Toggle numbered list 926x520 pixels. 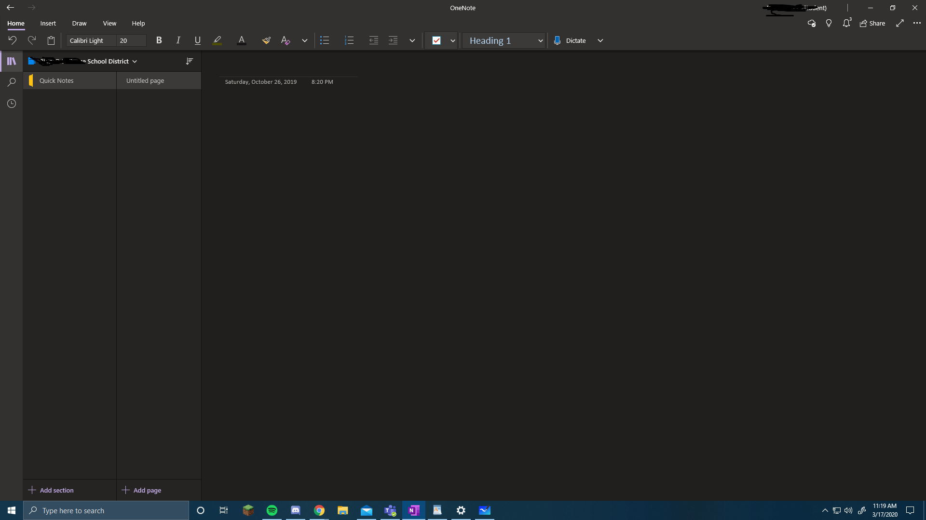[349, 40]
